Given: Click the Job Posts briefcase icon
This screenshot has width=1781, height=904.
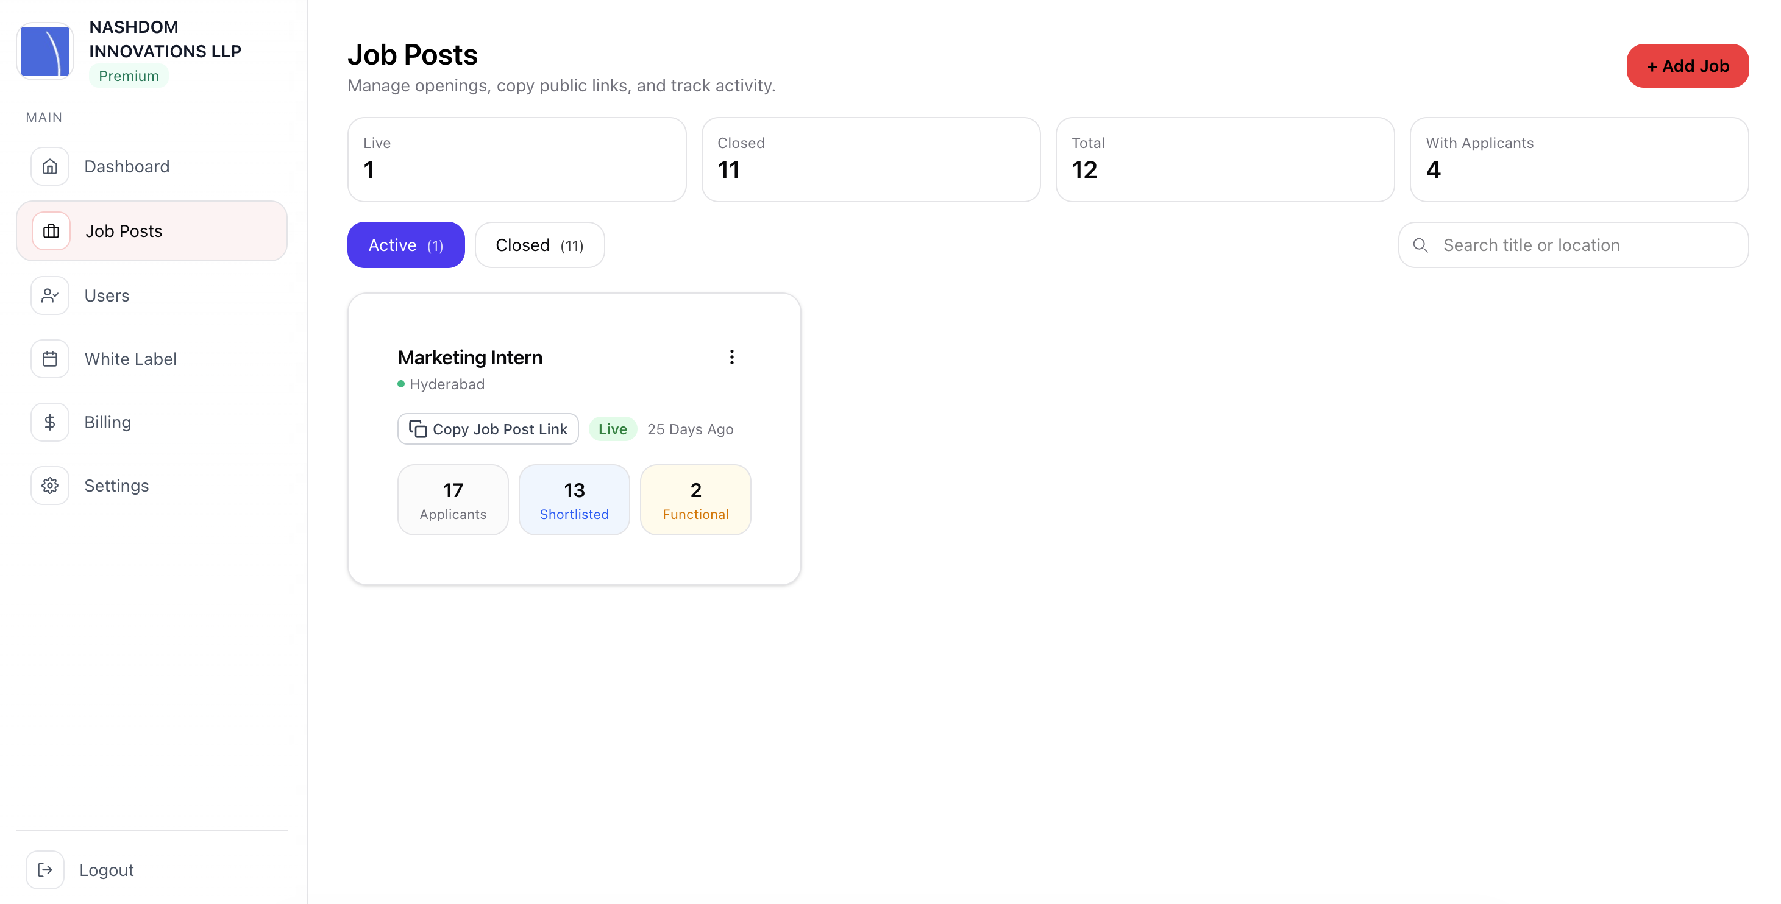Looking at the screenshot, I should click(x=51, y=231).
